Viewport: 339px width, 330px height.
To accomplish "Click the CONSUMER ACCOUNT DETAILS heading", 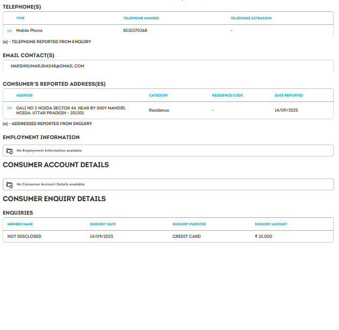I will coord(56,165).
